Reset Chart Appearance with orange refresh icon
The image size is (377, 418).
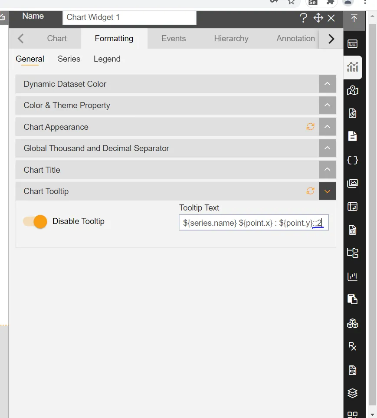[310, 127]
